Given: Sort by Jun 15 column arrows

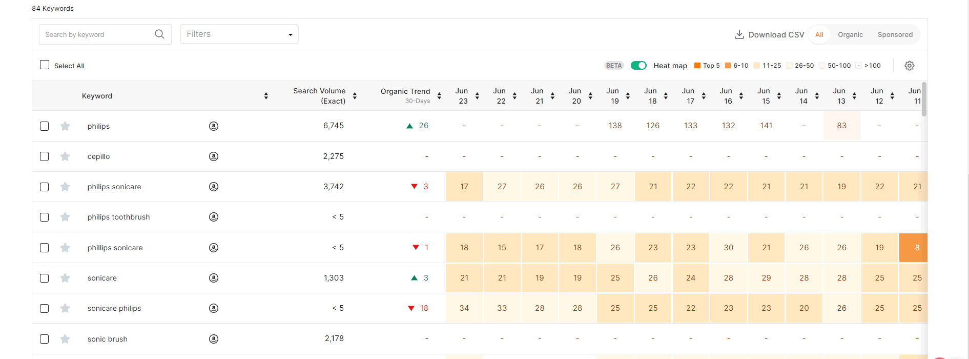Looking at the screenshot, I should (779, 96).
